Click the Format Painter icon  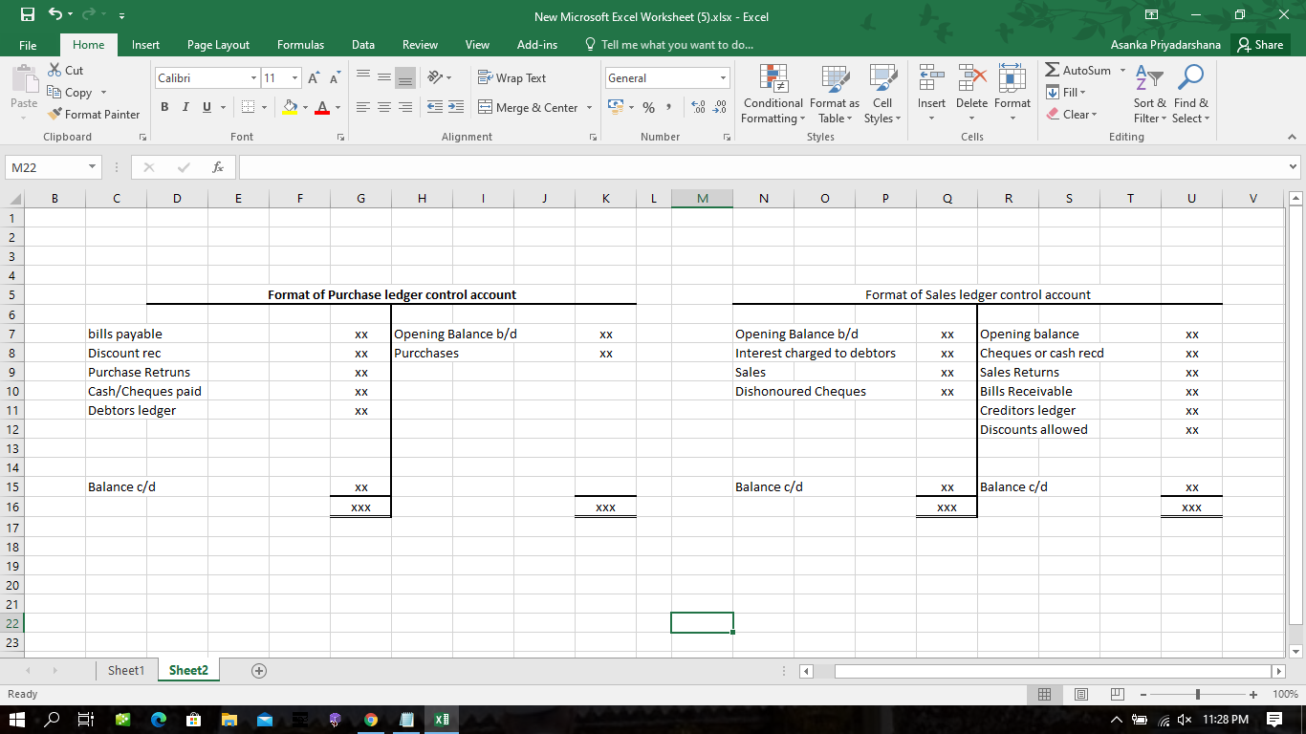click(55, 114)
